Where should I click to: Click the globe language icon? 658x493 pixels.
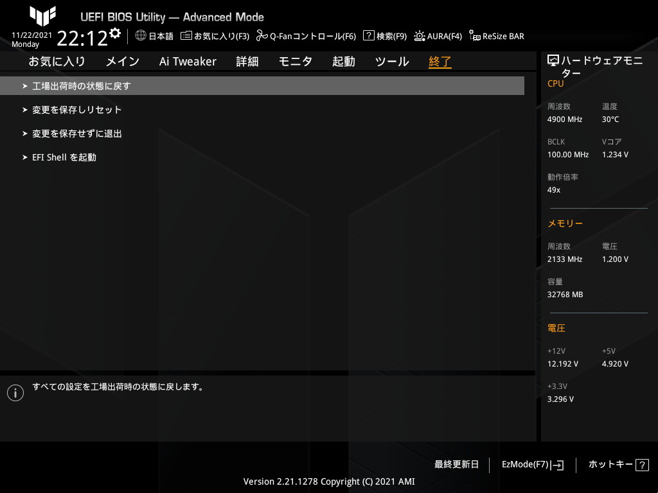[x=141, y=36]
